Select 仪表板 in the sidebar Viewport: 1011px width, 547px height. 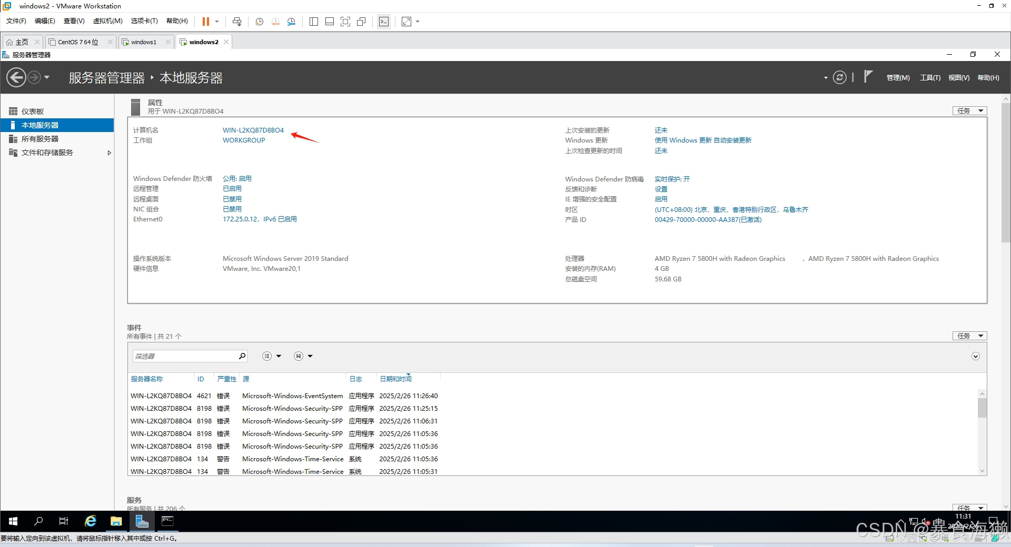point(57,112)
